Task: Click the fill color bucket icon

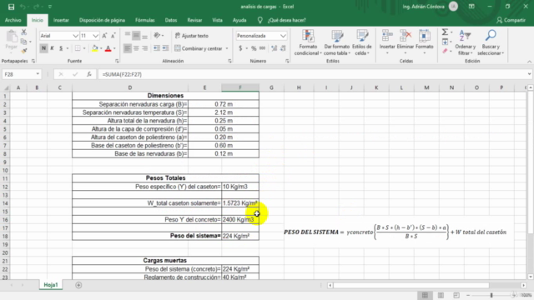Action: (x=95, y=48)
